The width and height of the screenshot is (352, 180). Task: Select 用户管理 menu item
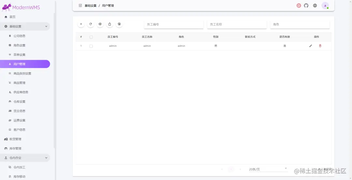[25, 64]
